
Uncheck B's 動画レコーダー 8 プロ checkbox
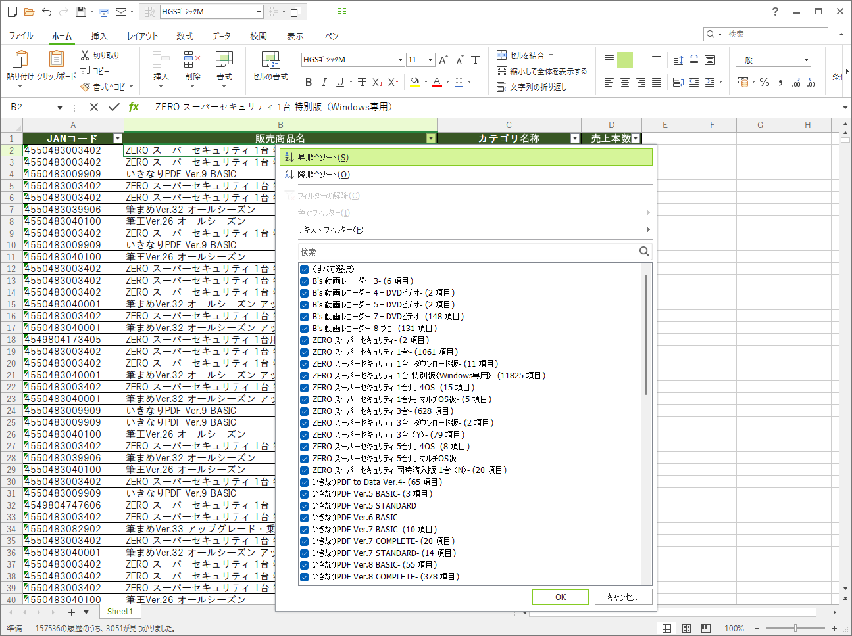(304, 329)
